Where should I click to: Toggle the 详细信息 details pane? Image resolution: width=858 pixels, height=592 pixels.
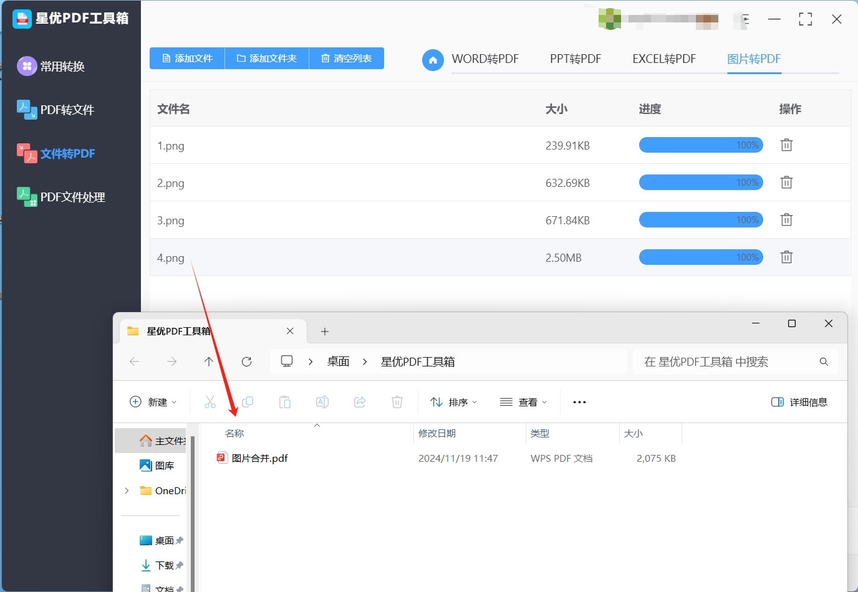click(x=799, y=402)
